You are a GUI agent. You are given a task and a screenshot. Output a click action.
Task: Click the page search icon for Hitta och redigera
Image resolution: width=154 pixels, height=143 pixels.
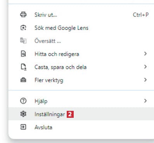click(x=23, y=54)
